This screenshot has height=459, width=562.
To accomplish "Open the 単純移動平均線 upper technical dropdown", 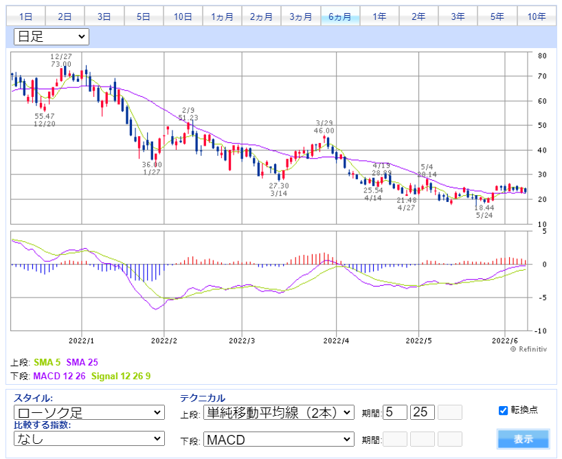I will tap(279, 412).
